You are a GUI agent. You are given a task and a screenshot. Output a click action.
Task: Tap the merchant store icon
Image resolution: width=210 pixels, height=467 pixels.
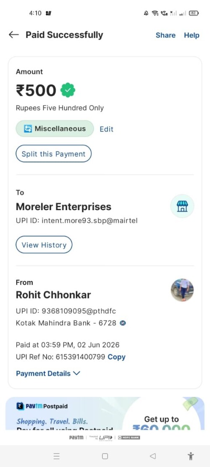pos(182,206)
